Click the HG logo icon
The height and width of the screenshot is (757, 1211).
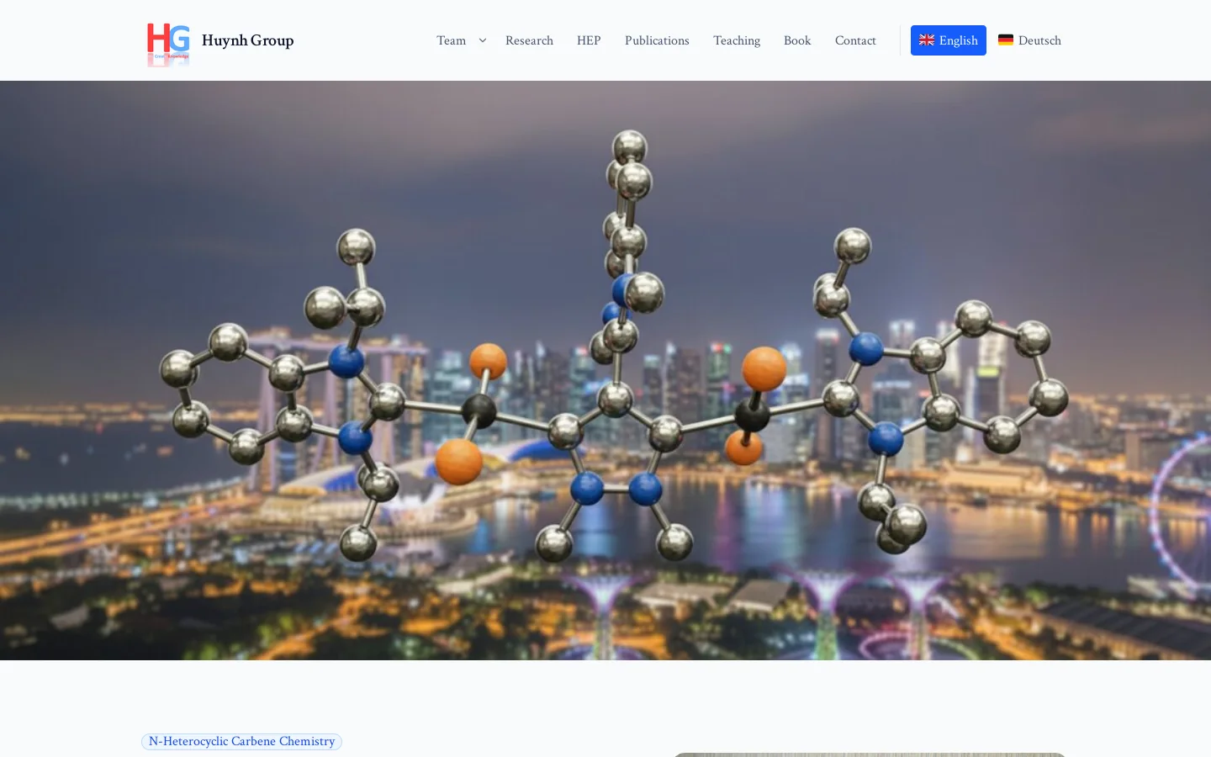pos(168,44)
